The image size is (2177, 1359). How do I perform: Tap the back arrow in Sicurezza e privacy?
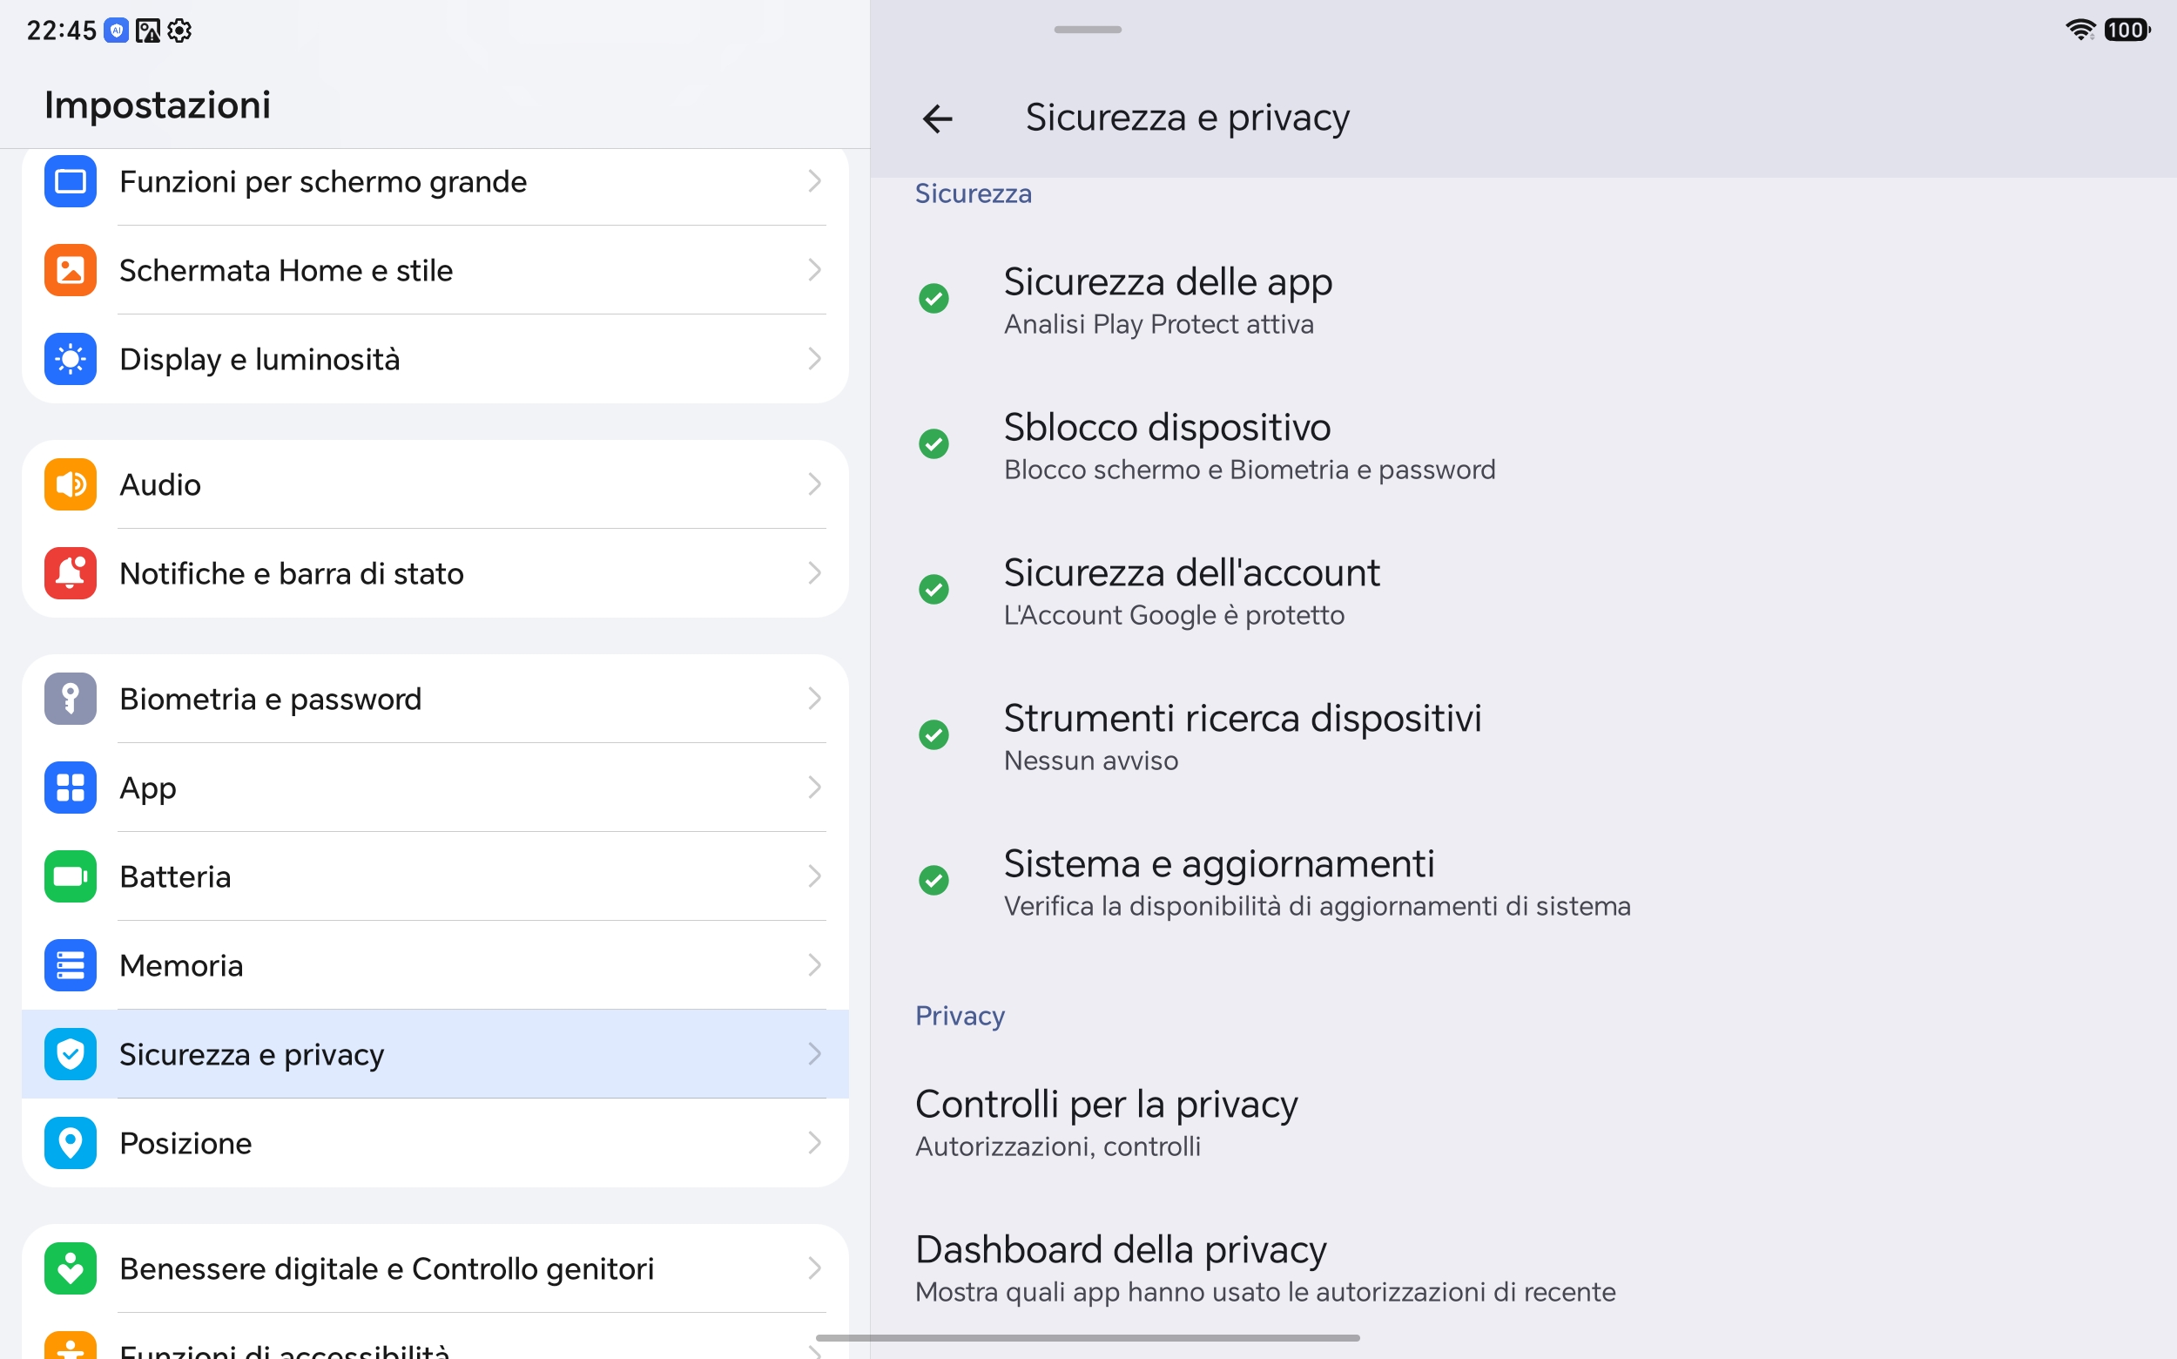[937, 118]
